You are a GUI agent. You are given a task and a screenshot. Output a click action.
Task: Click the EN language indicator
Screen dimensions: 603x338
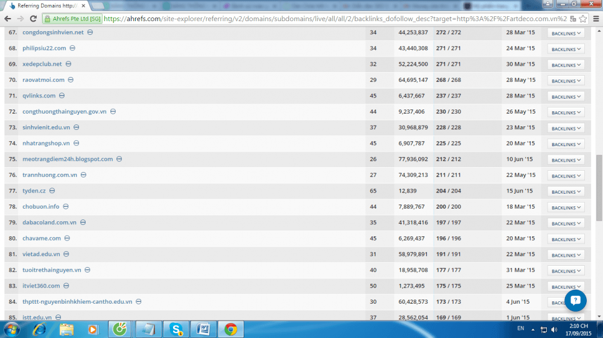click(x=520, y=328)
